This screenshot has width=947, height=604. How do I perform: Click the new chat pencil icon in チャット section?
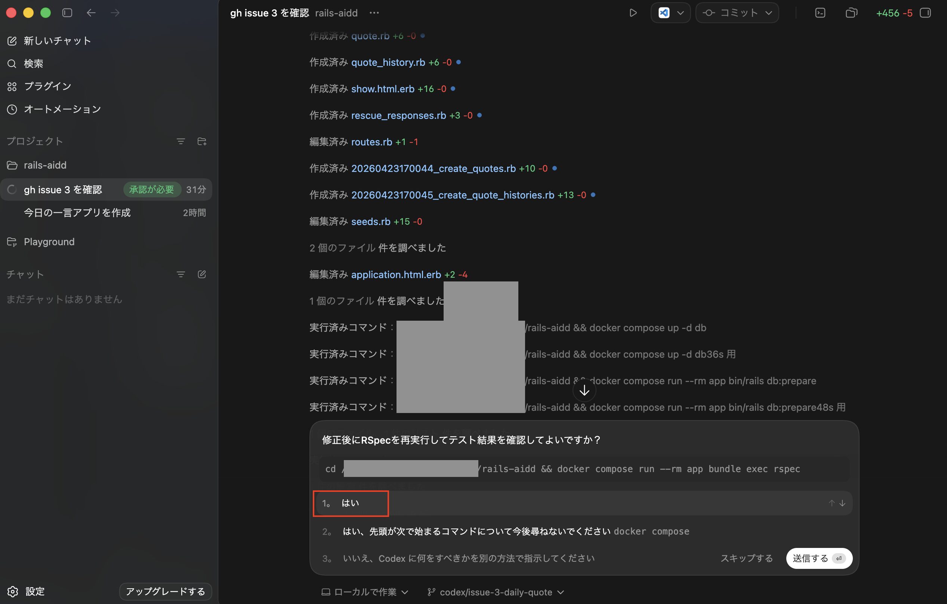tap(202, 274)
